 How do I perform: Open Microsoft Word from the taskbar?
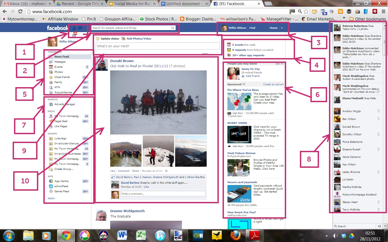(x=122, y=236)
